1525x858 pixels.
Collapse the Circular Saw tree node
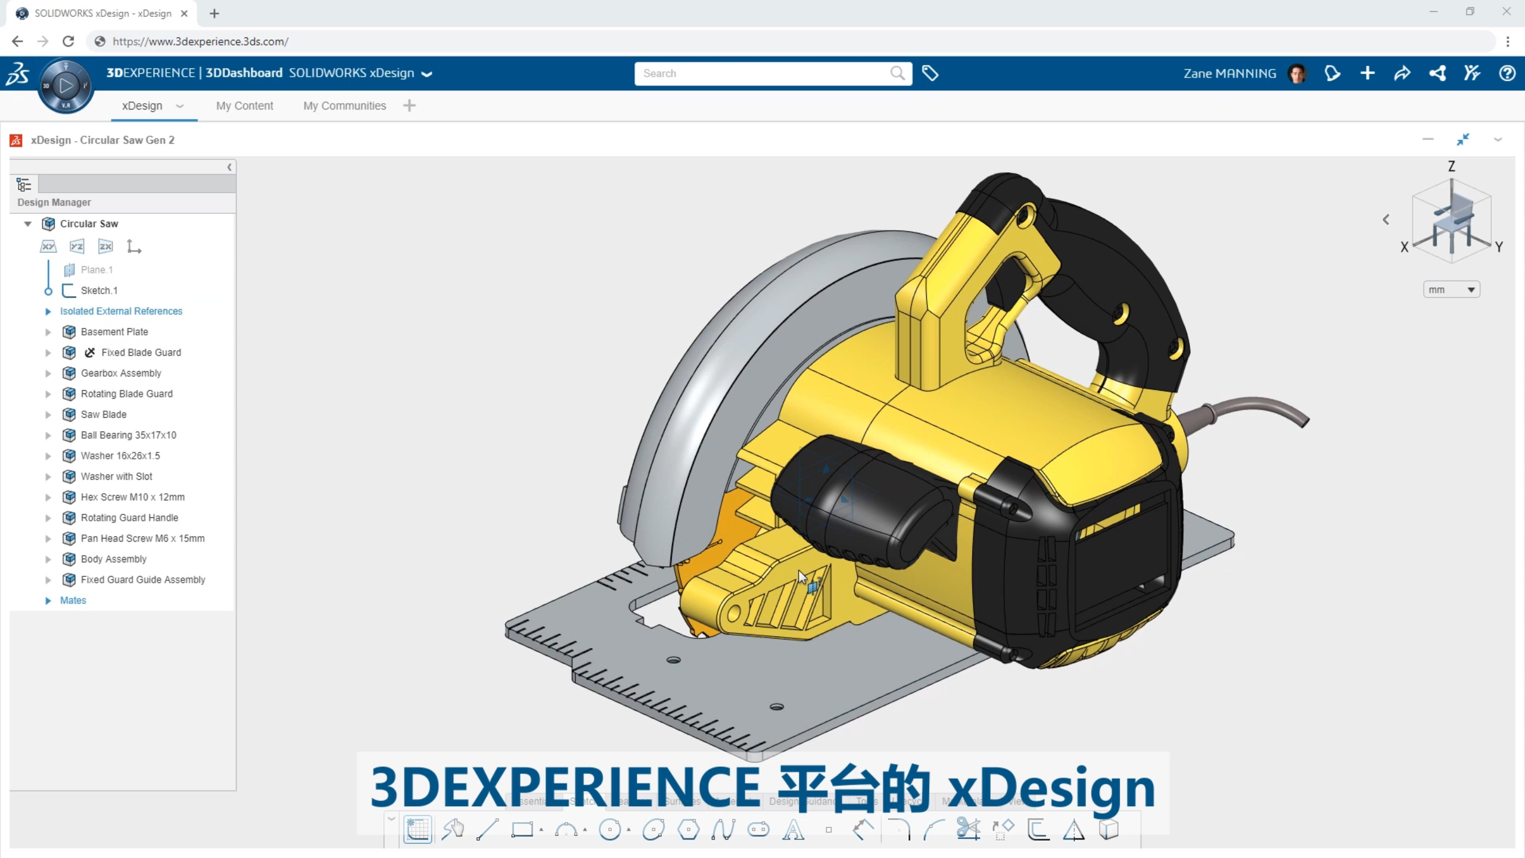[x=27, y=224]
